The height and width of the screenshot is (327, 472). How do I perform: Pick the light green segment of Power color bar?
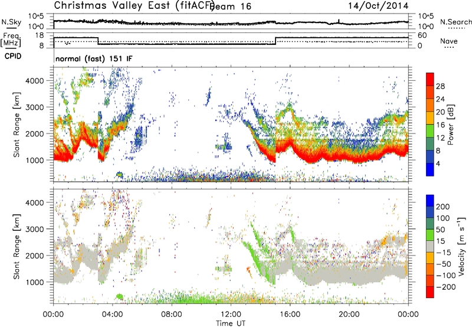click(x=430, y=130)
